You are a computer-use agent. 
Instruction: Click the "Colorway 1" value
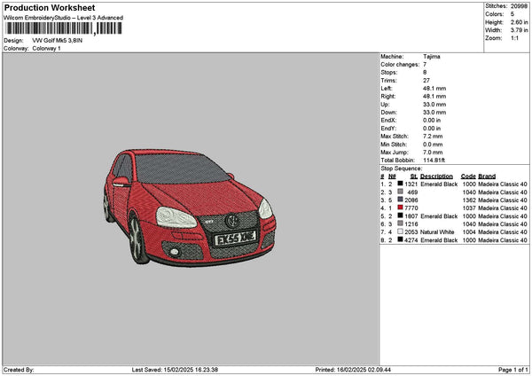click(46, 49)
